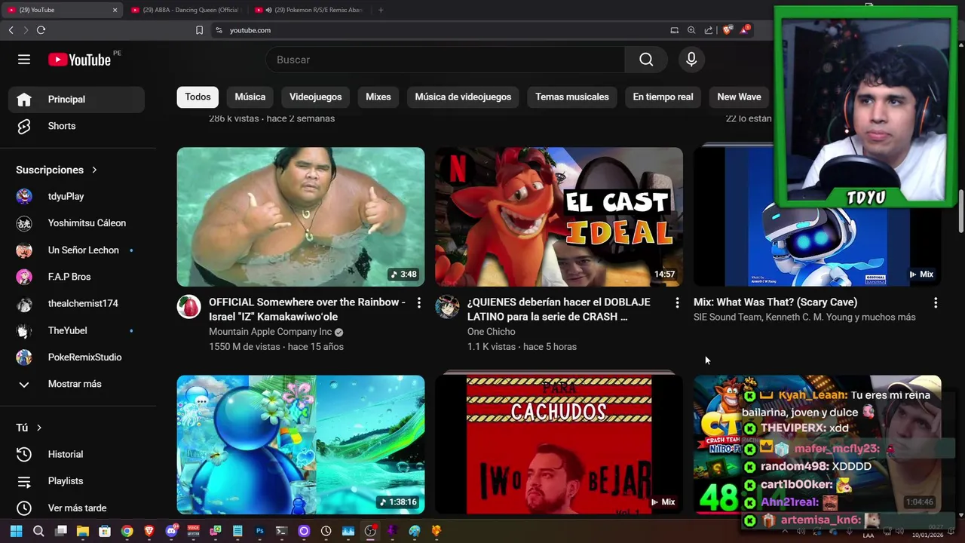The width and height of the screenshot is (965, 543).
Task: Open Playlists in the sidebar
Action: (x=76, y=481)
